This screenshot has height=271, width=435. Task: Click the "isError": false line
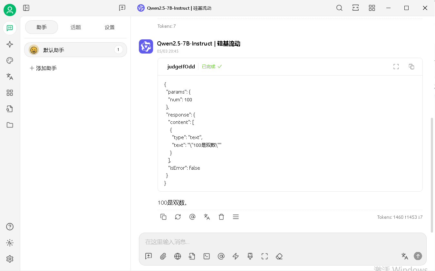[184, 168]
